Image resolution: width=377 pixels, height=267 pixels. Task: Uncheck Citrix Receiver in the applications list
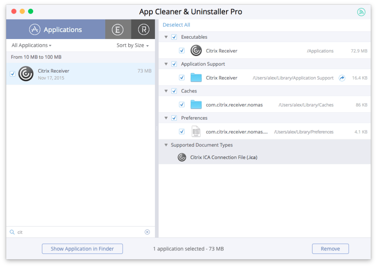coord(13,74)
